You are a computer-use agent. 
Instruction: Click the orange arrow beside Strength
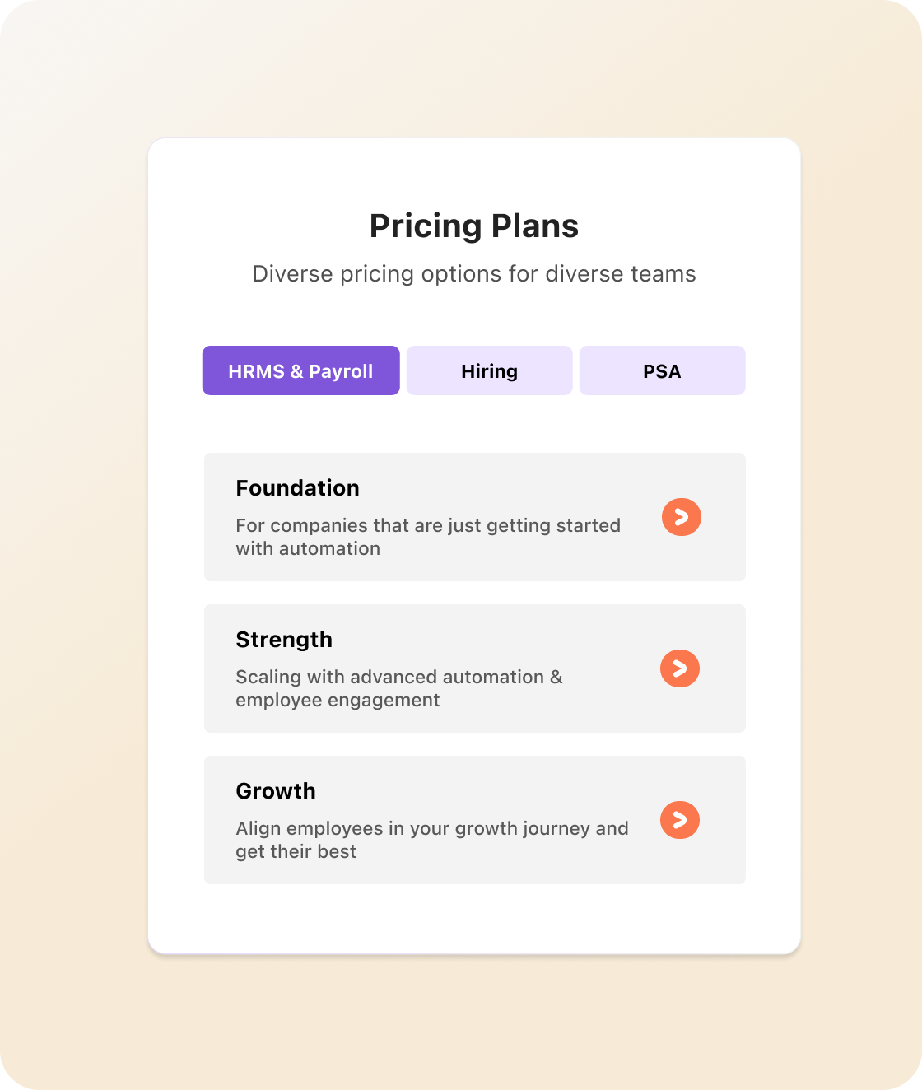point(680,668)
